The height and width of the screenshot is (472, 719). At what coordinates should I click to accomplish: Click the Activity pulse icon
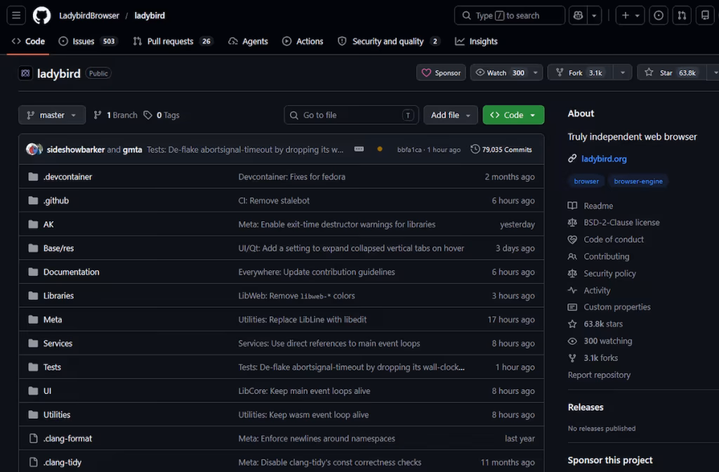572,290
